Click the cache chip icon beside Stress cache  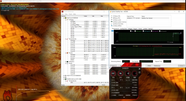coord(112,20)
